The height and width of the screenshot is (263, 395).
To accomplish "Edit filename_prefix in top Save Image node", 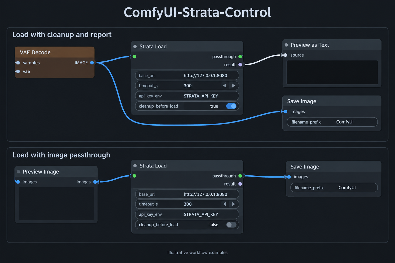I will (332, 122).
